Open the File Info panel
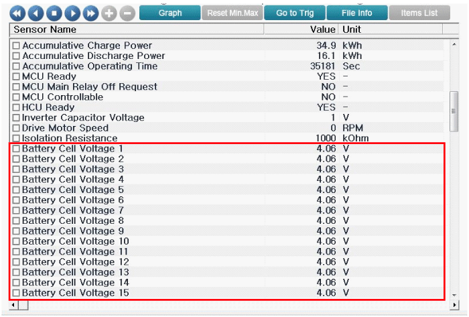Image resolution: width=469 pixels, height=317 pixels. point(358,13)
